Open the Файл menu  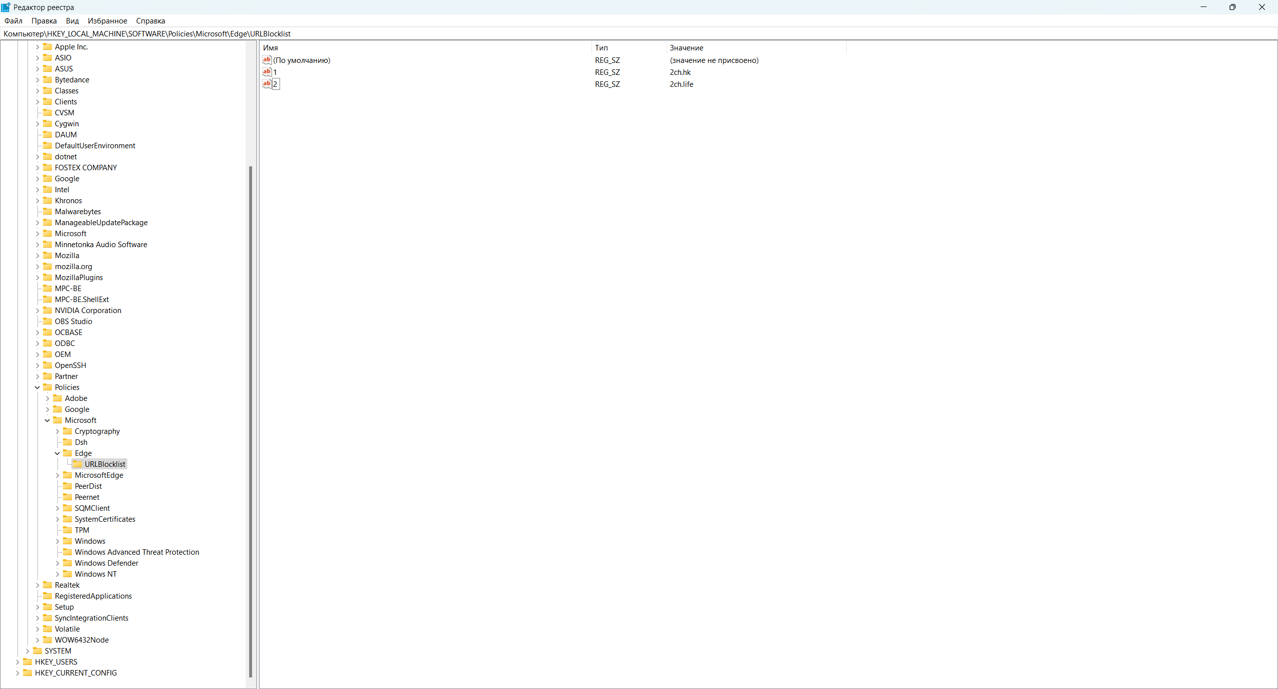[13, 21]
